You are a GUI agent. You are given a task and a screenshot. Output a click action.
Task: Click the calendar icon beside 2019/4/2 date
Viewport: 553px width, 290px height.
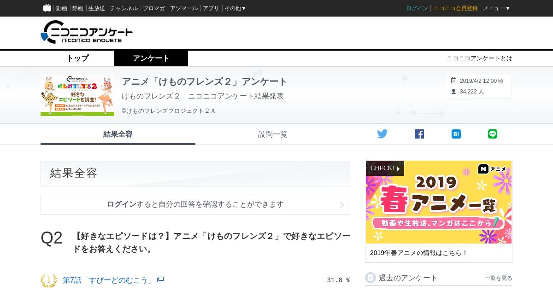(453, 81)
